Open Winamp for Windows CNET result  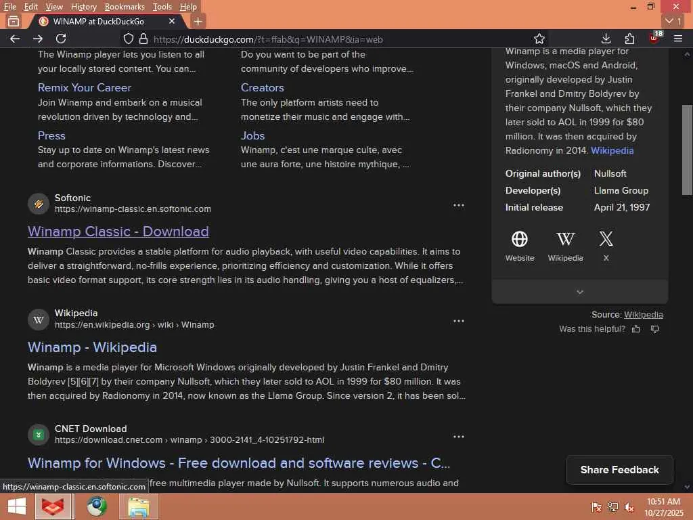click(239, 463)
